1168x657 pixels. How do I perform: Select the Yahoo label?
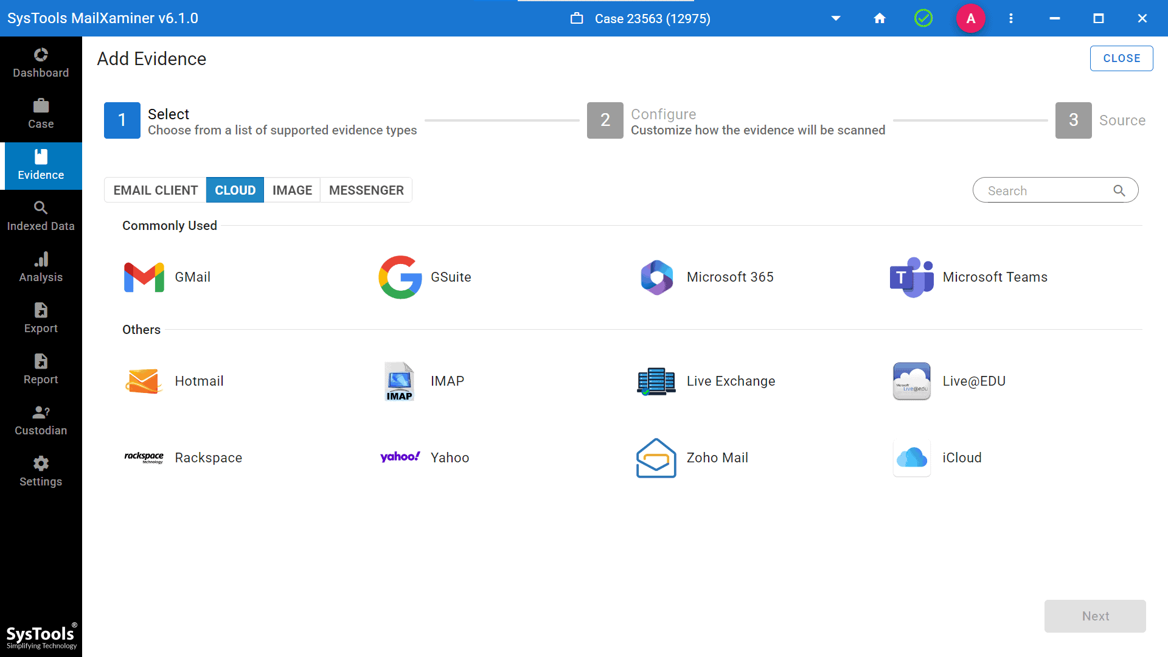point(450,458)
